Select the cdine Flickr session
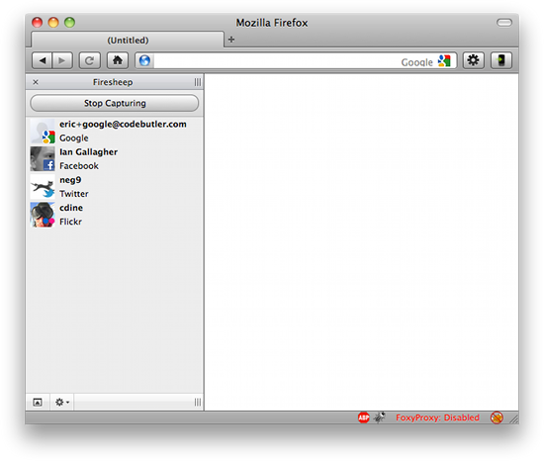The width and height of the screenshot is (544, 461). [115, 215]
